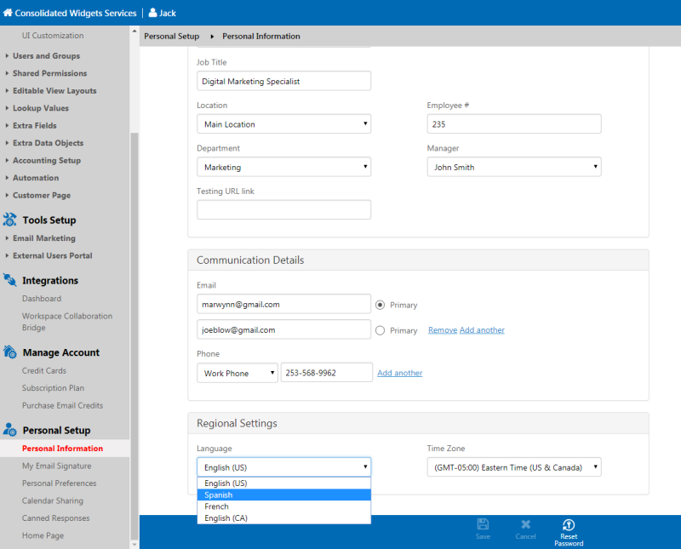Open the Time Zone dropdown
681x549 pixels.
click(514, 467)
